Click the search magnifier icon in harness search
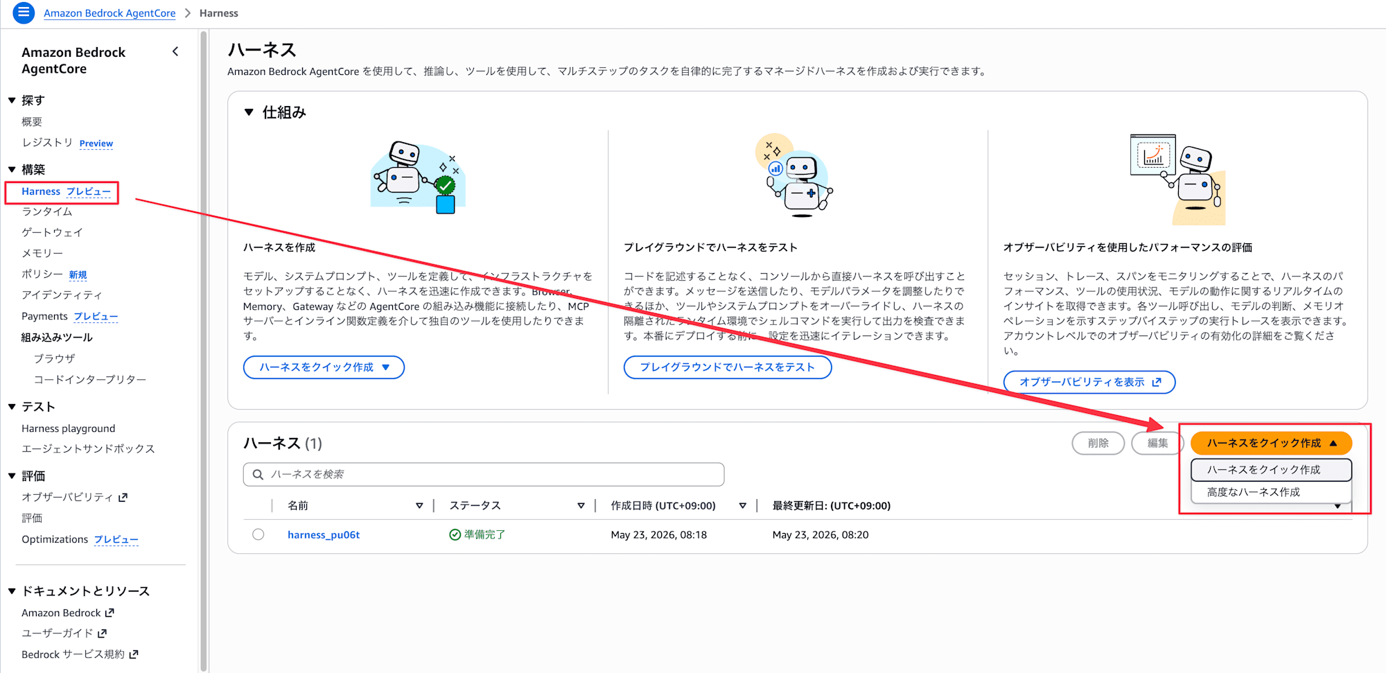This screenshot has width=1386, height=673. (x=258, y=475)
